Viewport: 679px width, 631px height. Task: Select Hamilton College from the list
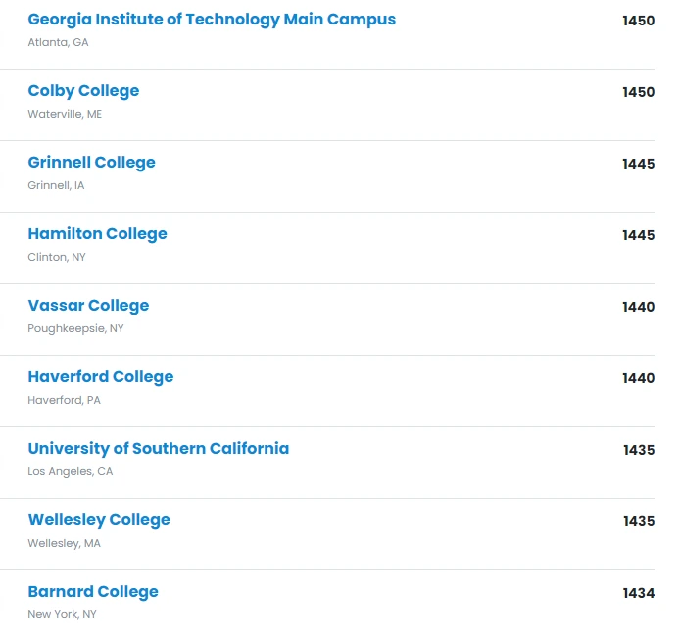click(x=97, y=234)
